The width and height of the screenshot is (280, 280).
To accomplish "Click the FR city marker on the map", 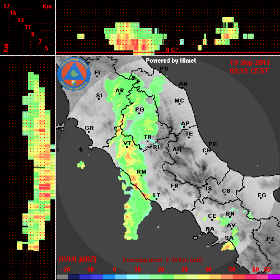I will 174,190.
